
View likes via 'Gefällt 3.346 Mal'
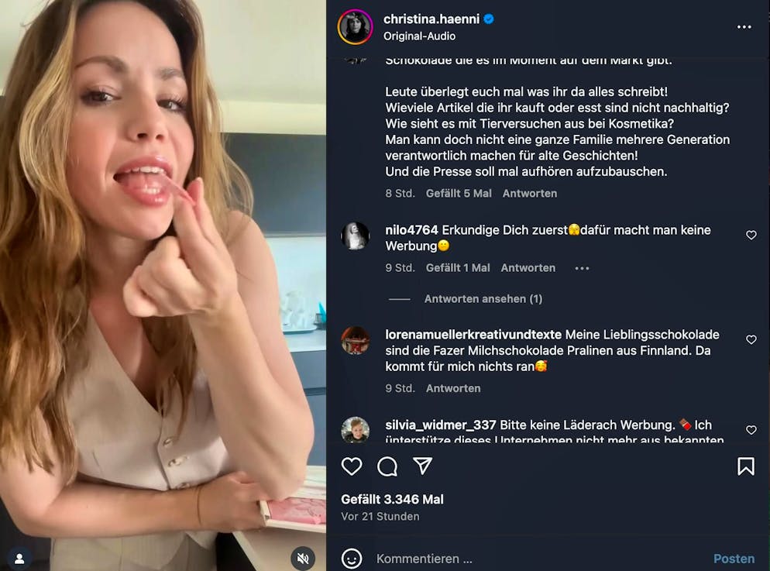click(392, 500)
